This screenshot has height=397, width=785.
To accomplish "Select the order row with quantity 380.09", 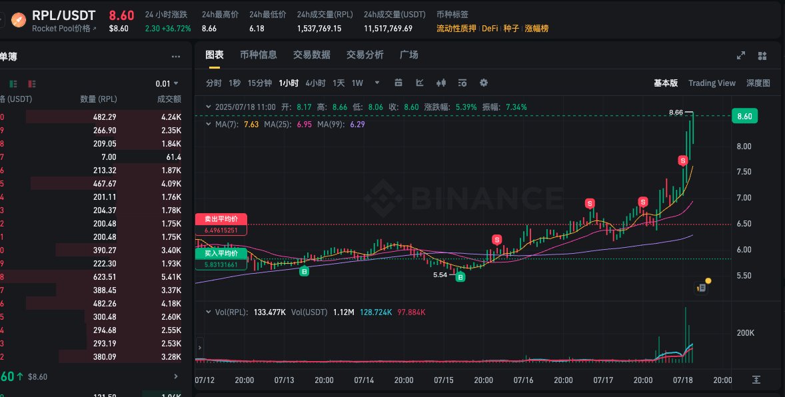I will 91,357.
